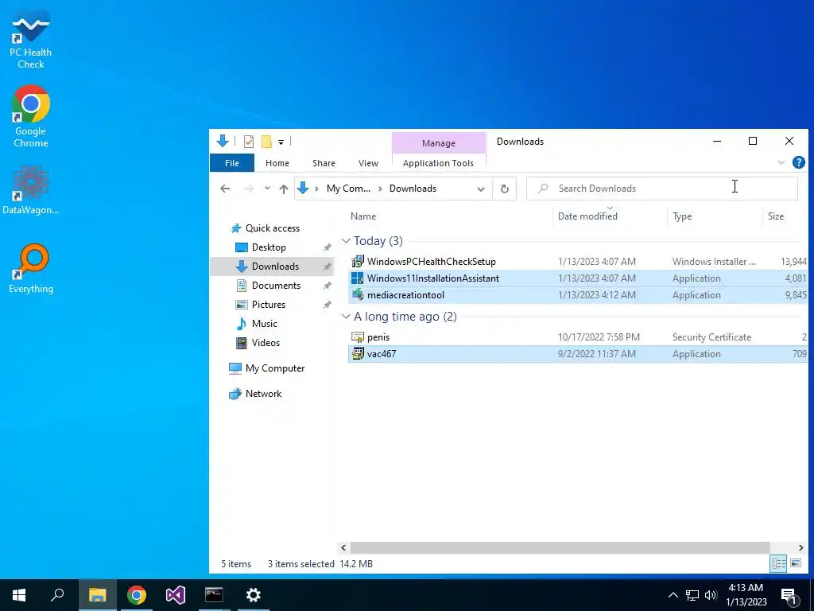Show hidden system tray icons
This screenshot has width=814, height=611.
pyautogui.click(x=673, y=595)
